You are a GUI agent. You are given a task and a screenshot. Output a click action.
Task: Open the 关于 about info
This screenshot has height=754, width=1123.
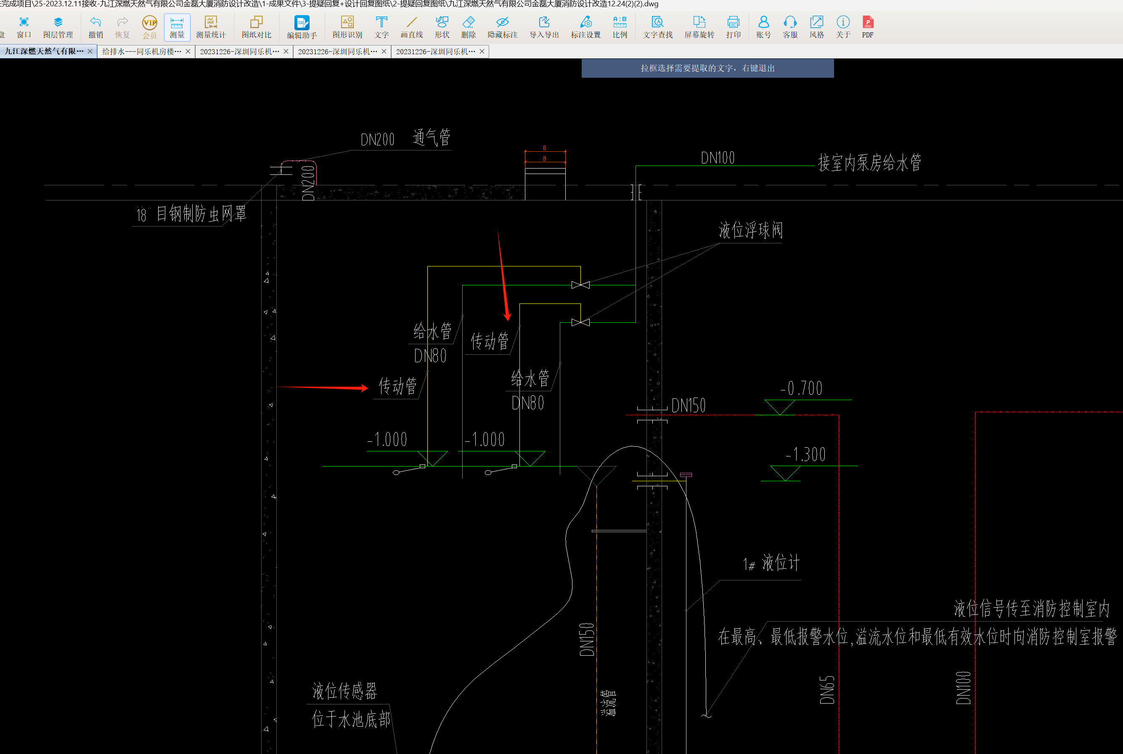tap(843, 27)
